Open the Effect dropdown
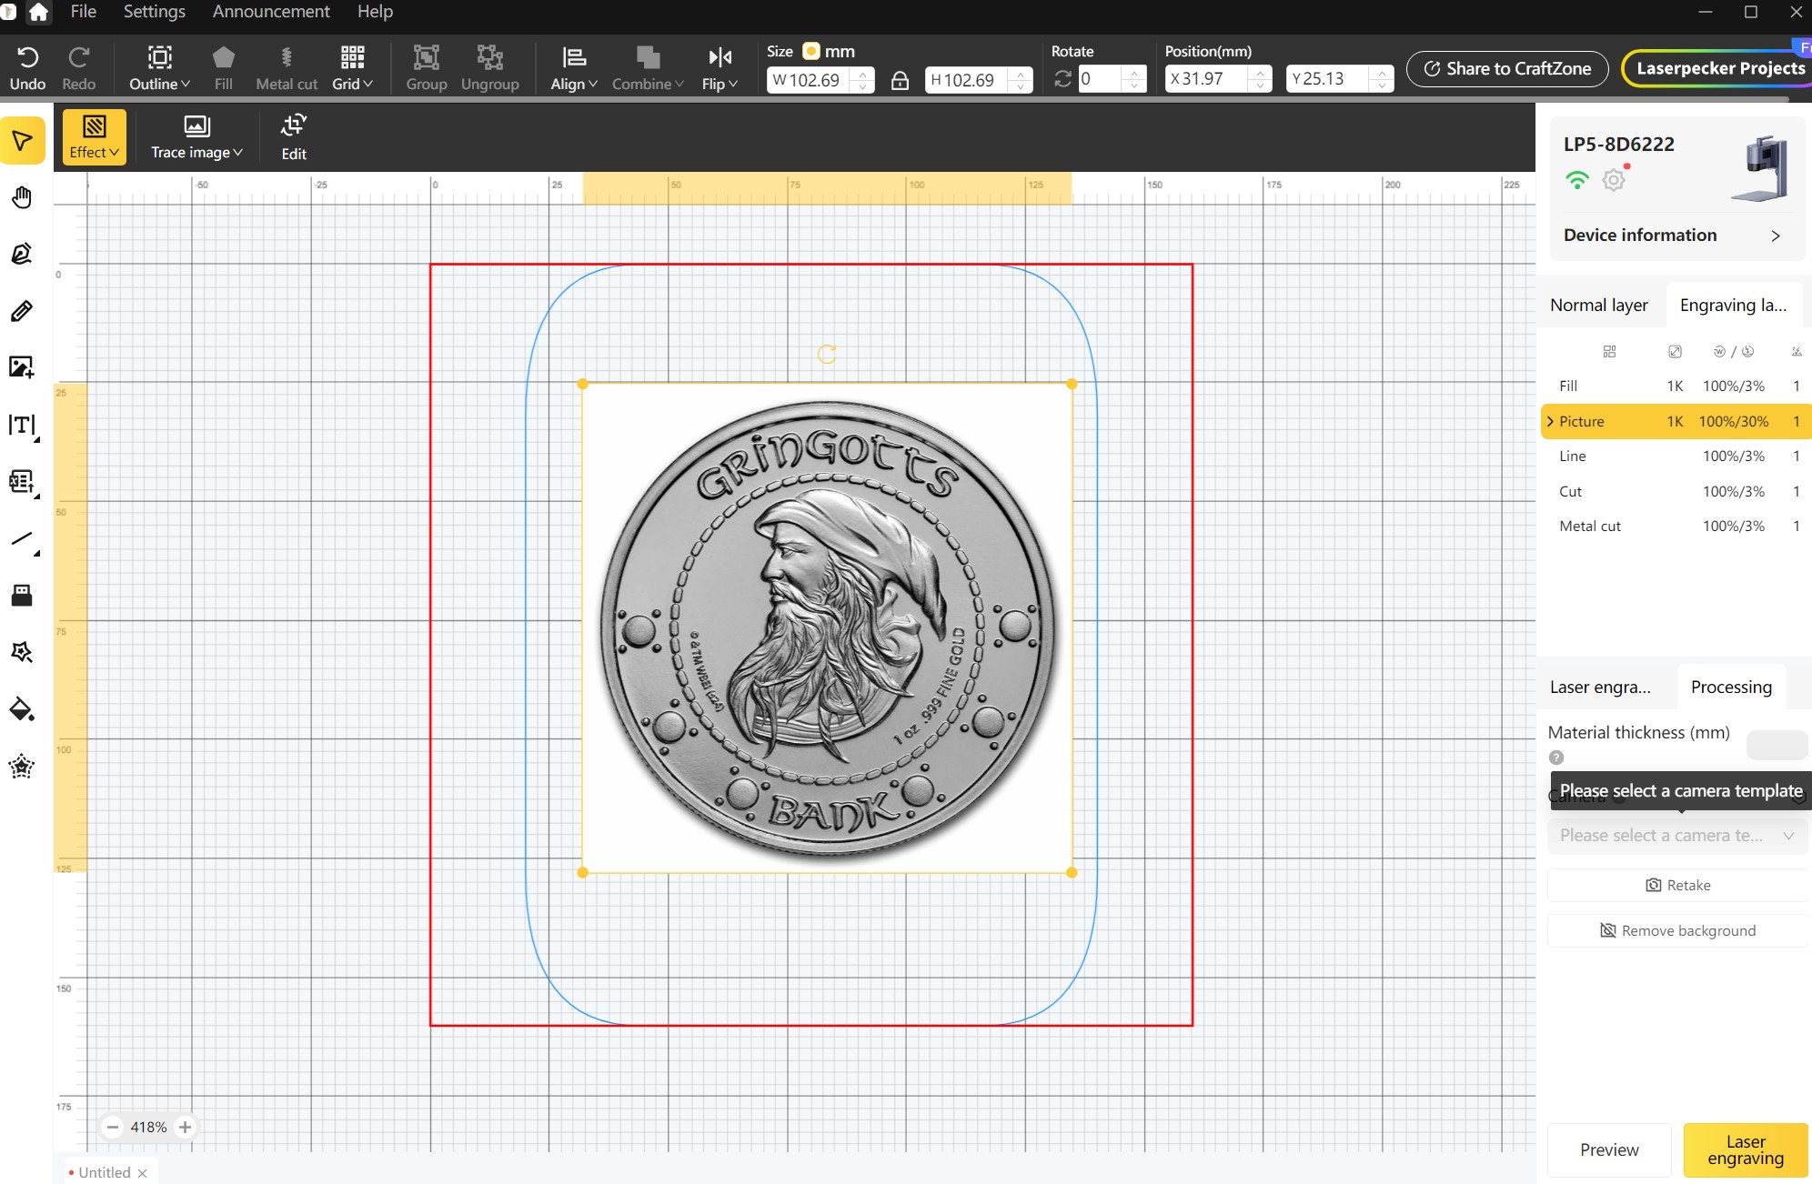Image resolution: width=1812 pixels, height=1184 pixels. (95, 137)
